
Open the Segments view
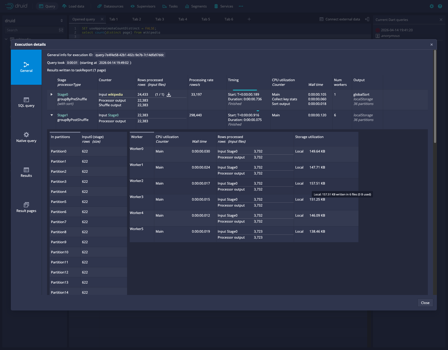[x=196, y=6]
